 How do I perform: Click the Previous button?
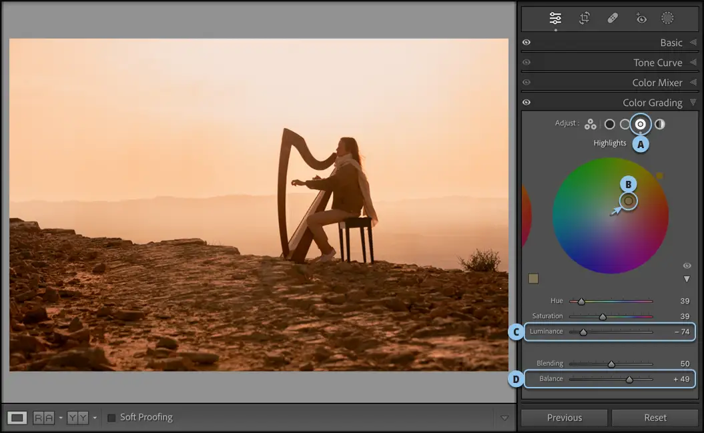(x=564, y=418)
